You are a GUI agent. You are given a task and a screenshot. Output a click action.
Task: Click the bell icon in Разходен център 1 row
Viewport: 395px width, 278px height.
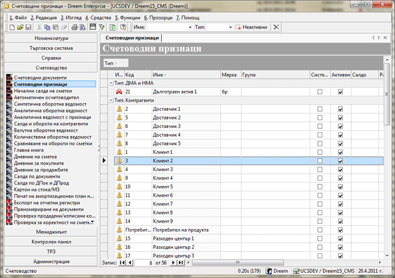click(119, 239)
